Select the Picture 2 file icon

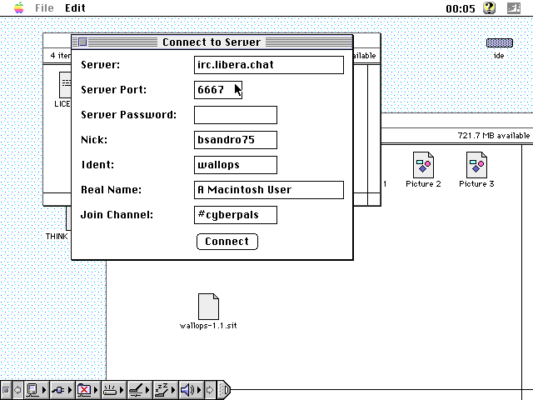(x=423, y=165)
